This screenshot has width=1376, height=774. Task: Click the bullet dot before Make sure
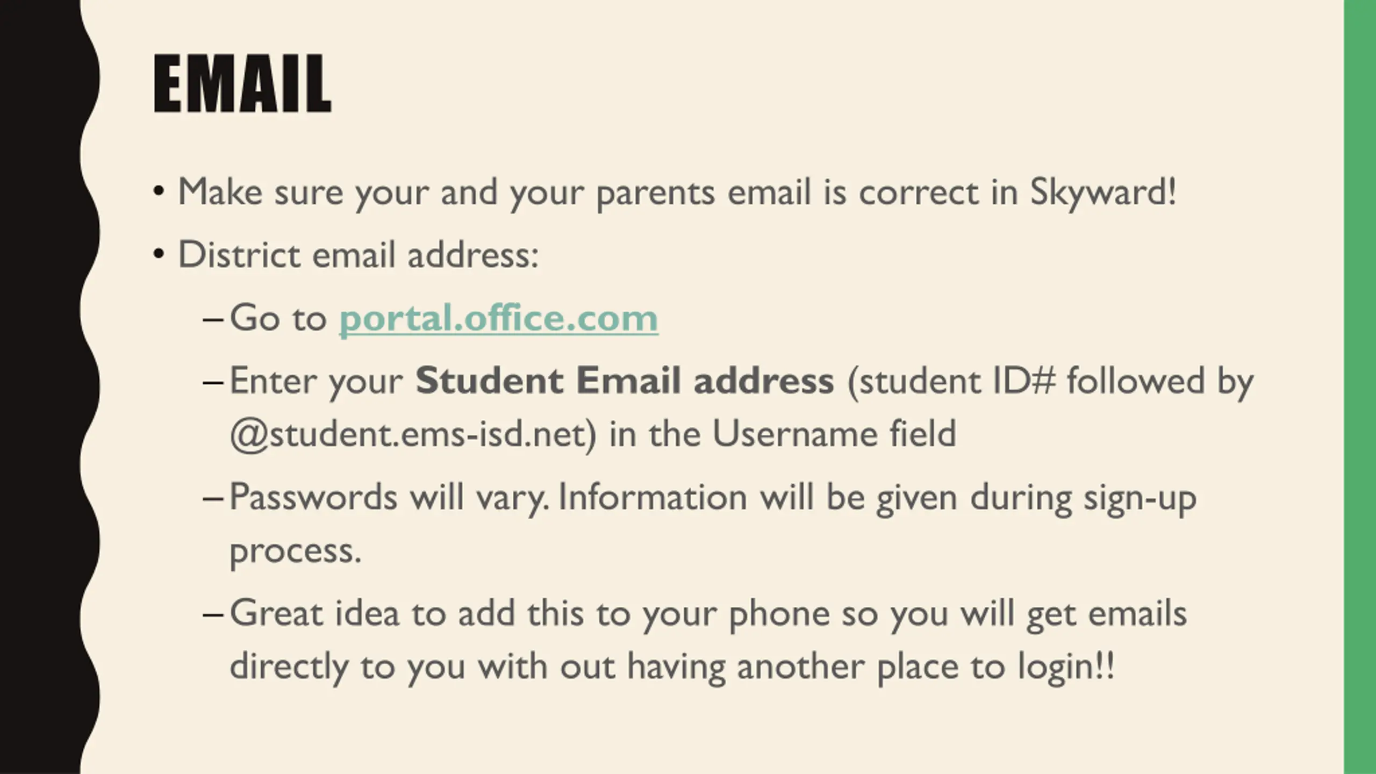(158, 192)
